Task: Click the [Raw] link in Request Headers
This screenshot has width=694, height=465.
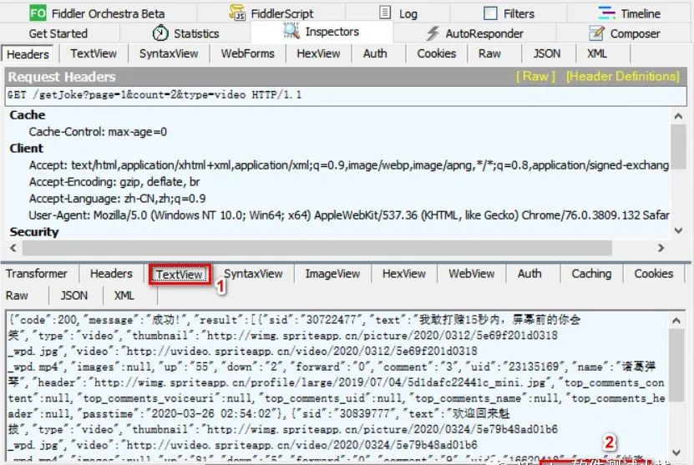Action: tap(535, 77)
